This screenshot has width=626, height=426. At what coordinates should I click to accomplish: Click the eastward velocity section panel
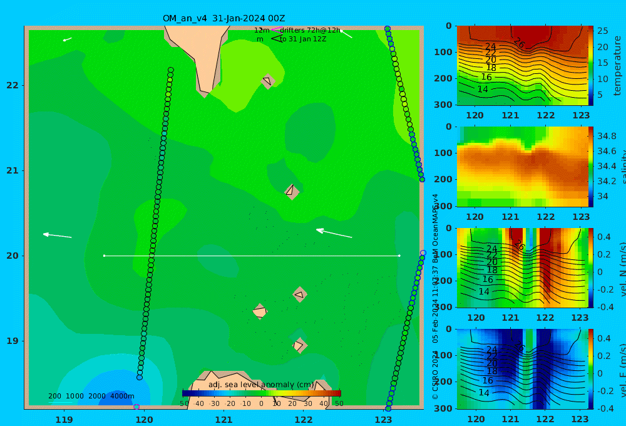[x=522, y=369]
